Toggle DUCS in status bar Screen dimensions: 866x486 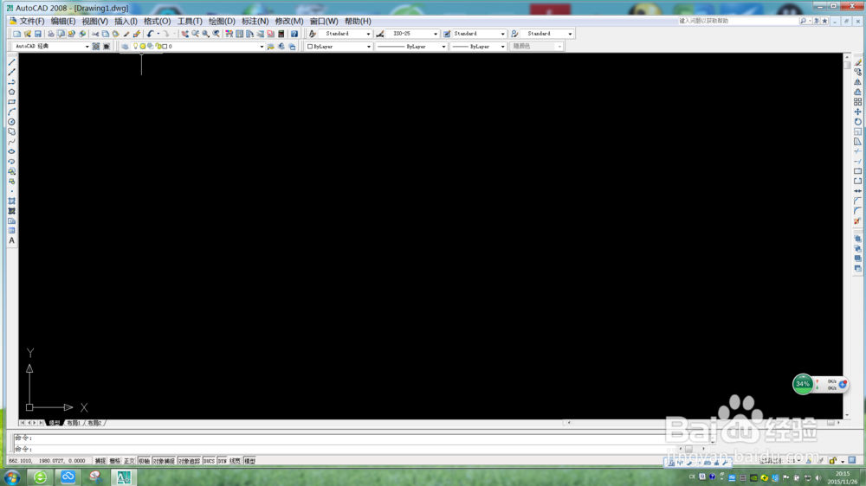pos(209,461)
